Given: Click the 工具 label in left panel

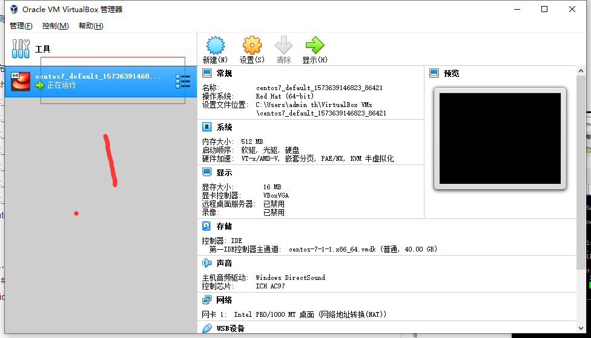Looking at the screenshot, I should (42, 50).
